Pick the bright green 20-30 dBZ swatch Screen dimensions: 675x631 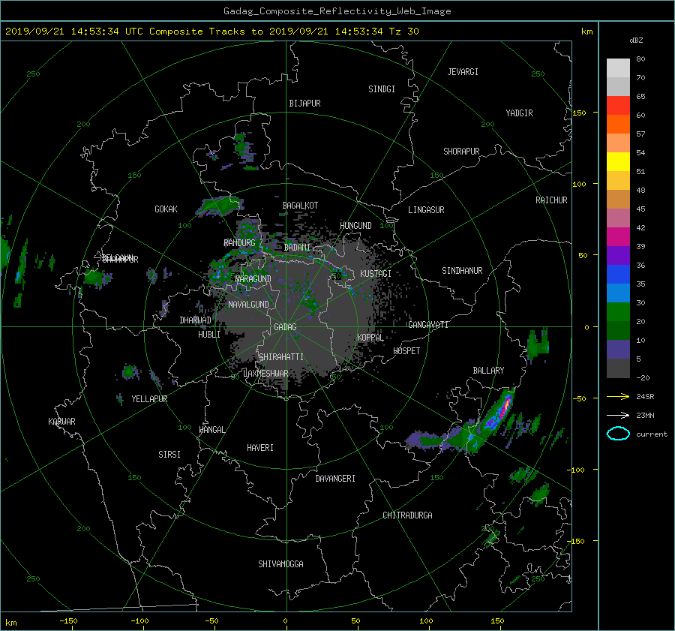[618, 311]
